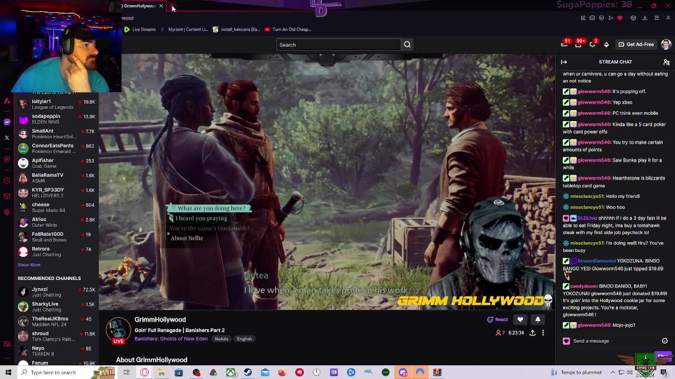Open a new browser tab with the plus button

point(172,6)
